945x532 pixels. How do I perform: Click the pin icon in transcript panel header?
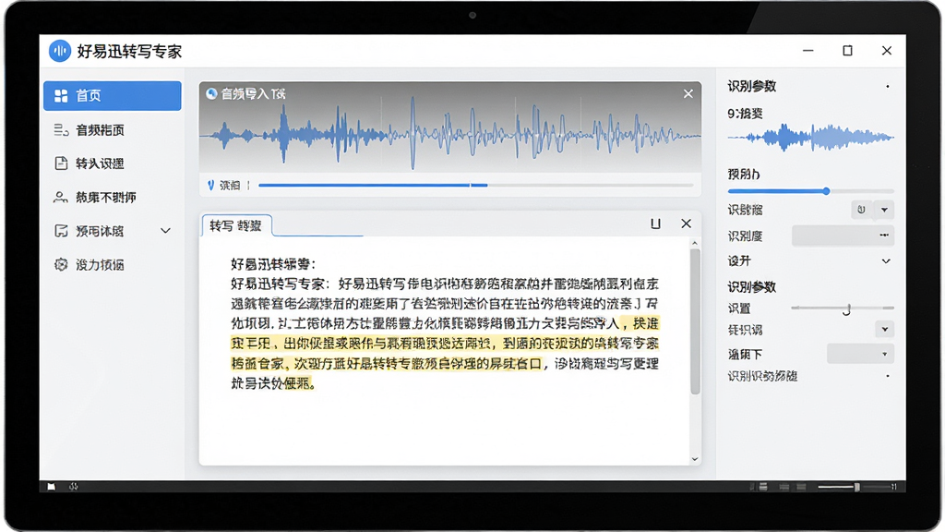(x=656, y=224)
